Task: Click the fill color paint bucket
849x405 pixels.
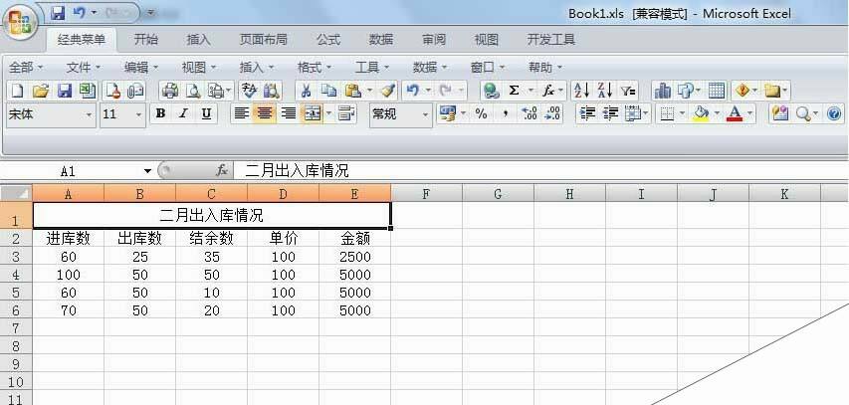Action: (701, 113)
